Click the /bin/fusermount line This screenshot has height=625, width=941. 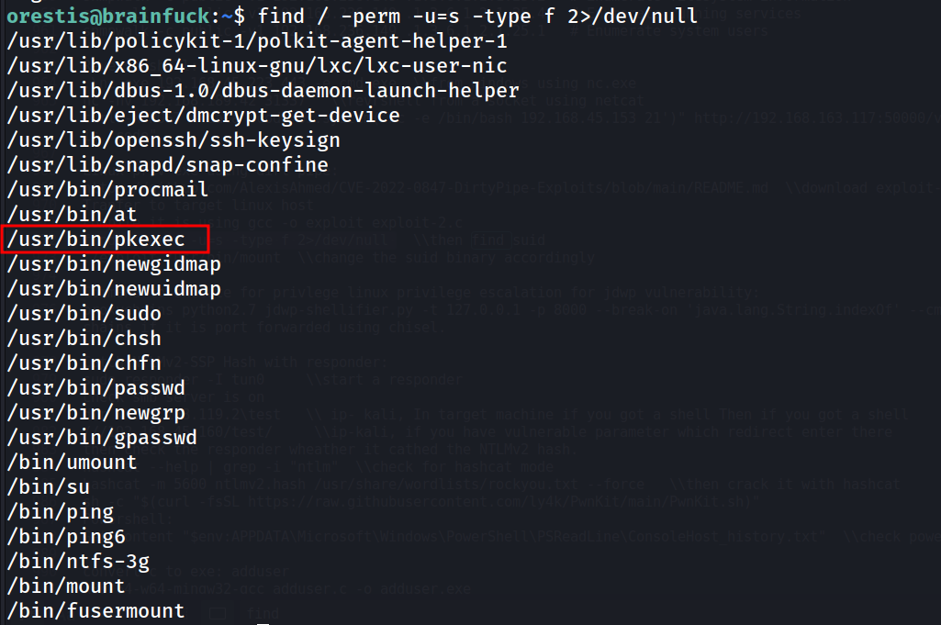click(96, 610)
